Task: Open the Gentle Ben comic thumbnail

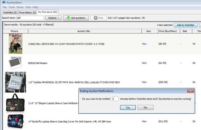Action: (x=15, y=44)
